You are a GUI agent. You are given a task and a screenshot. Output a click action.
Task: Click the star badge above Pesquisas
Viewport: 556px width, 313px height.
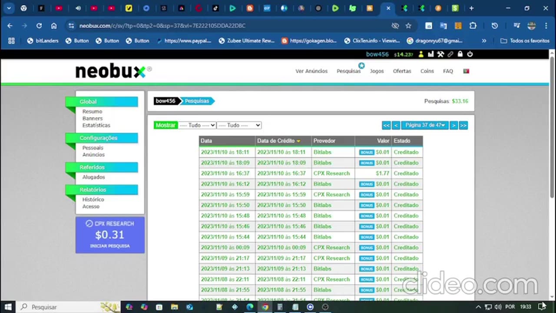[x=361, y=65]
